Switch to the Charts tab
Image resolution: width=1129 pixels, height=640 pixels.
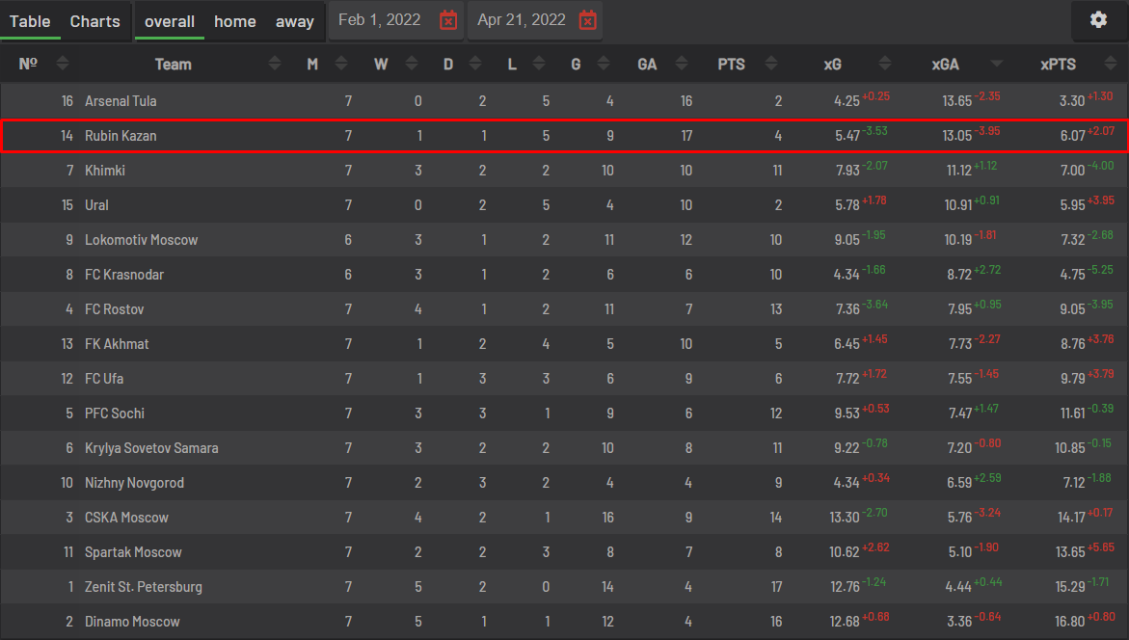[x=95, y=21]
